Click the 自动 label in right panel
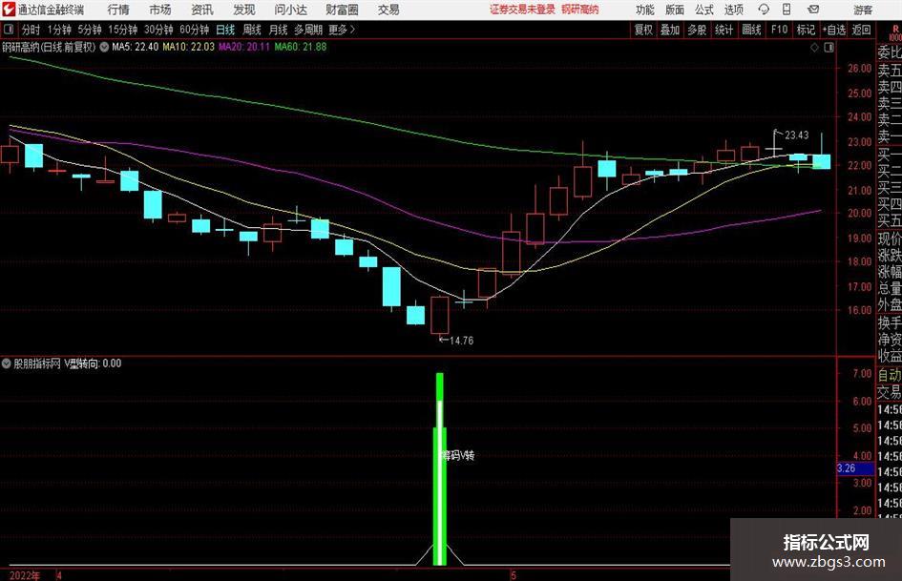The width and height of the screenshot is (902, 581). tap(890, 375)
